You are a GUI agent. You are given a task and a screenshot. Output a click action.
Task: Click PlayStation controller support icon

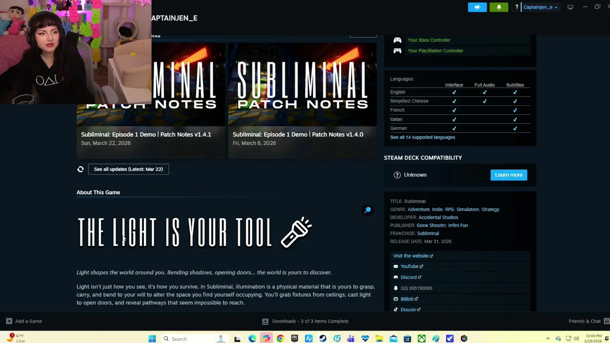click(x=397, y=50)
